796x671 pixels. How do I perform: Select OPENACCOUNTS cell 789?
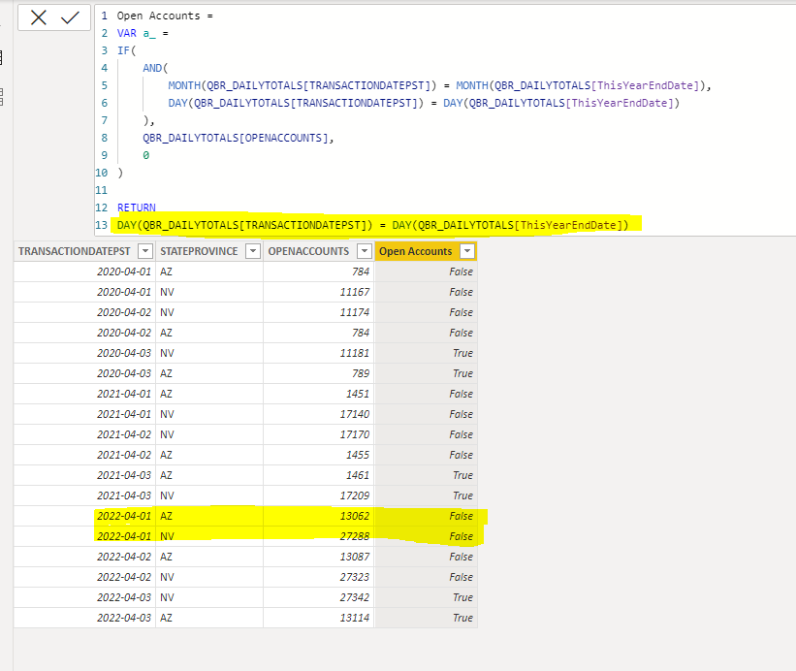pos(319,373)
